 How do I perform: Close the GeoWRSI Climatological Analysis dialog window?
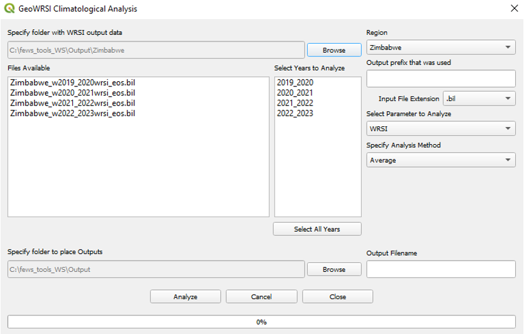(513, 9)
